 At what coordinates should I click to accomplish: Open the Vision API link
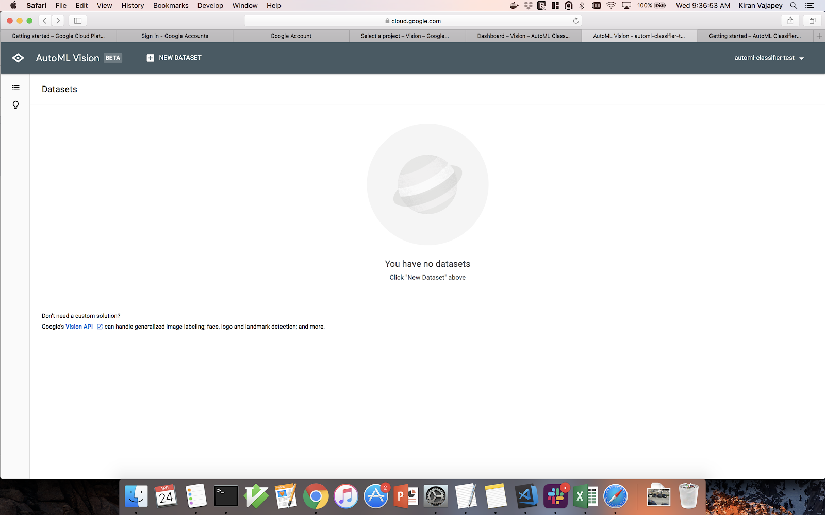pyautogui.click(x=79, y=327)
